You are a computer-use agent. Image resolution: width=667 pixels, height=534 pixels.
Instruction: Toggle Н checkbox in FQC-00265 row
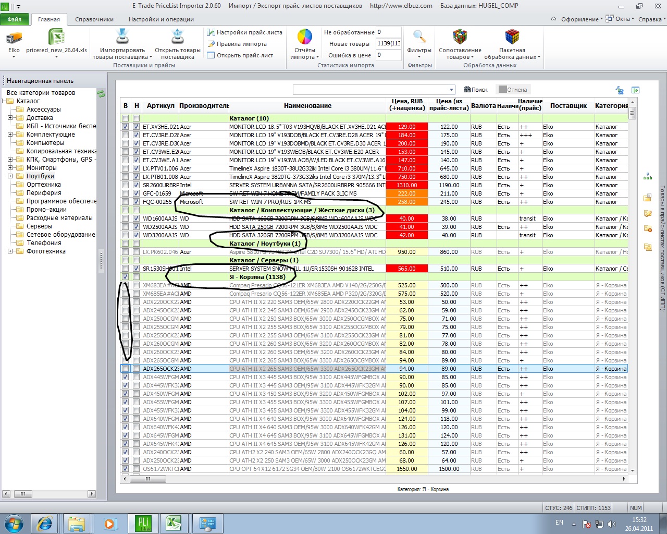coord(136,202)
